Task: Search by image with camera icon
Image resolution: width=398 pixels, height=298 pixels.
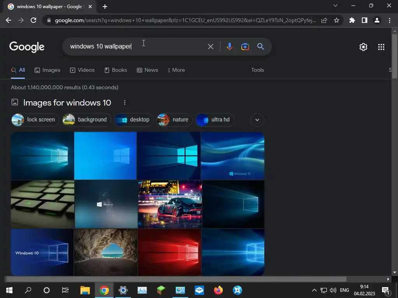Action: click(x=245, y=47)
